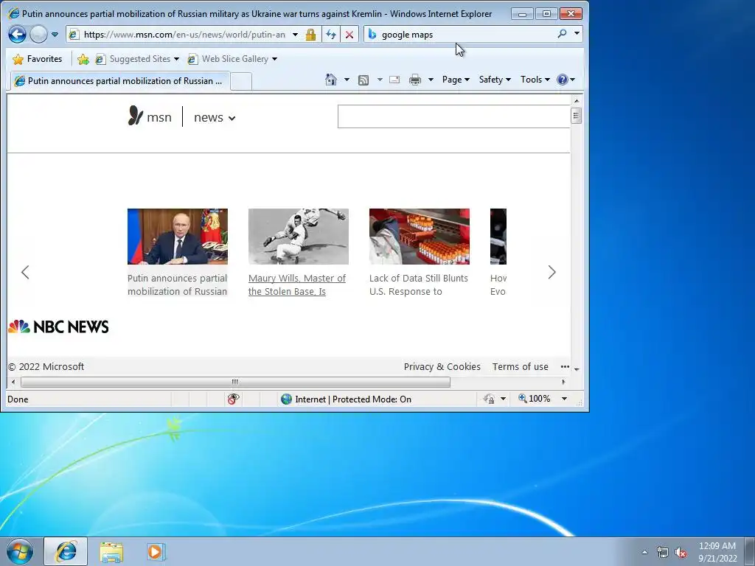This screenshot has height=566, width=755.
Task: Open Lack of Data Still Blunts headline
Action: (419, 284)
